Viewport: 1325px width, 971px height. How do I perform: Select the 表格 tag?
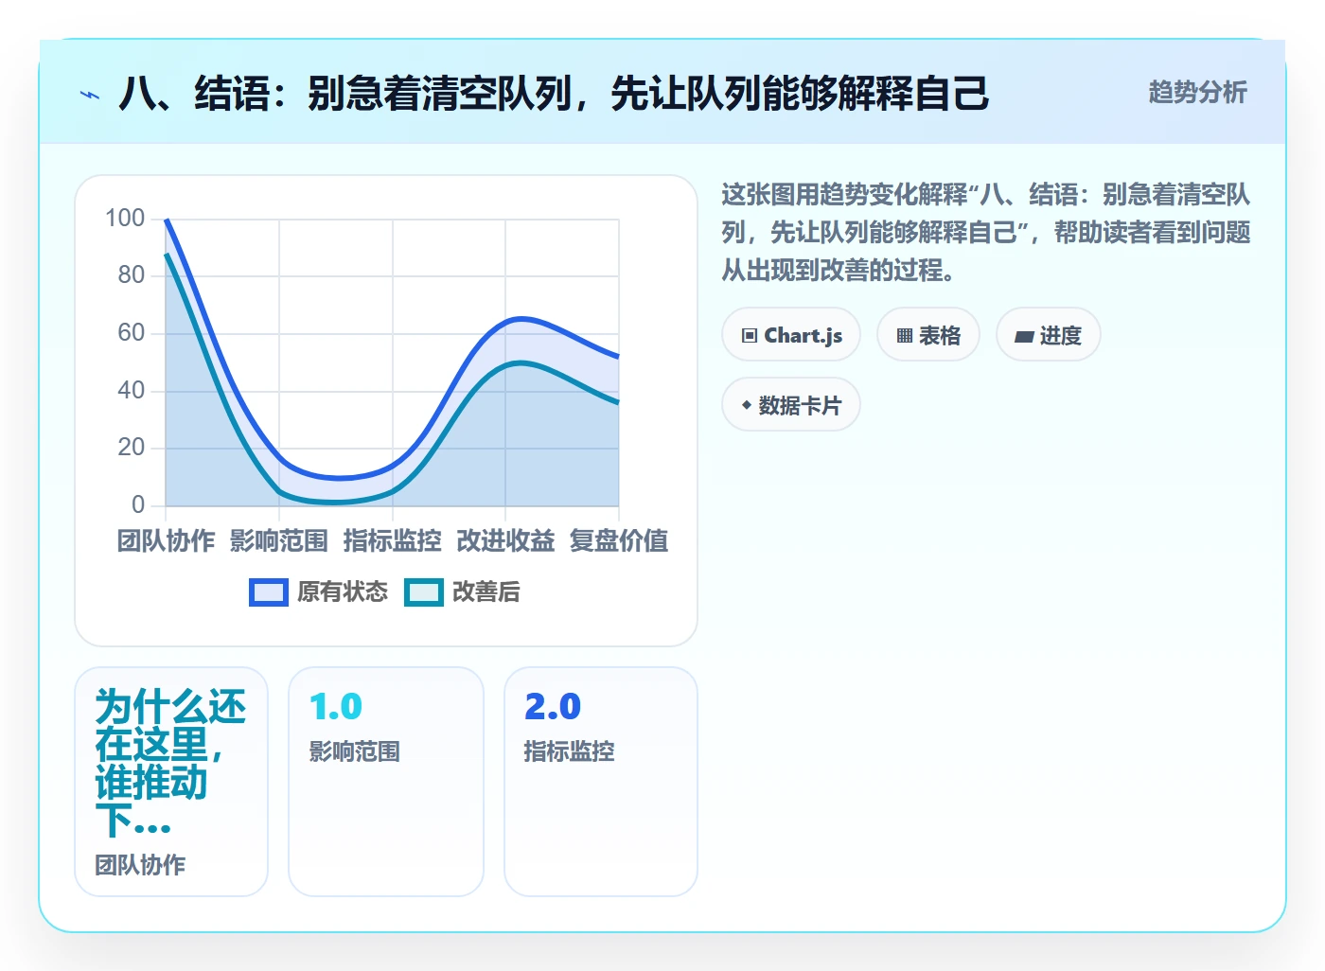[928, 335]
